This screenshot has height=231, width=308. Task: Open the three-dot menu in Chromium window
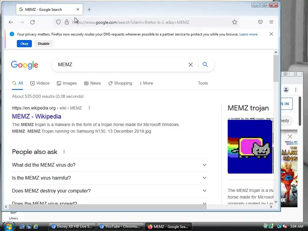296,90
